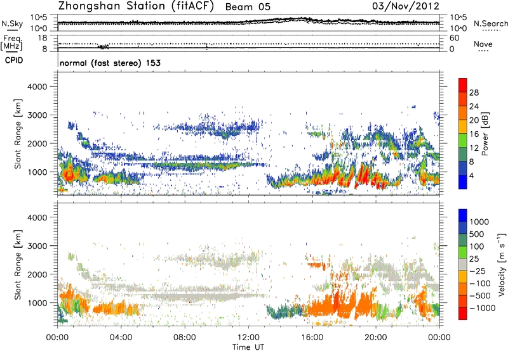Image resolution: width=508 pixels, height=351 pixels.
Task: Click the "Time UT" axis label
Action: pos(248,347)
